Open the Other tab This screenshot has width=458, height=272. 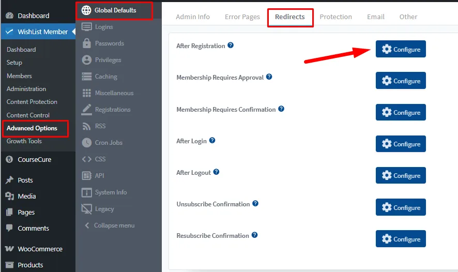(408, 17)
